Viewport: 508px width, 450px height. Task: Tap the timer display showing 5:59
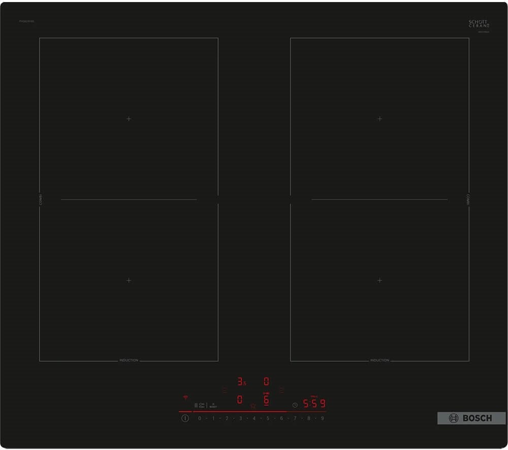[x=314, y=404]
